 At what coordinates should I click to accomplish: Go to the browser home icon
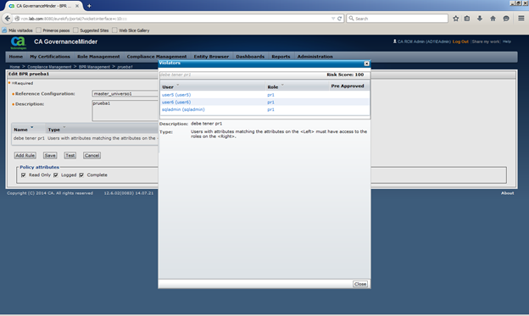(493, 19)
